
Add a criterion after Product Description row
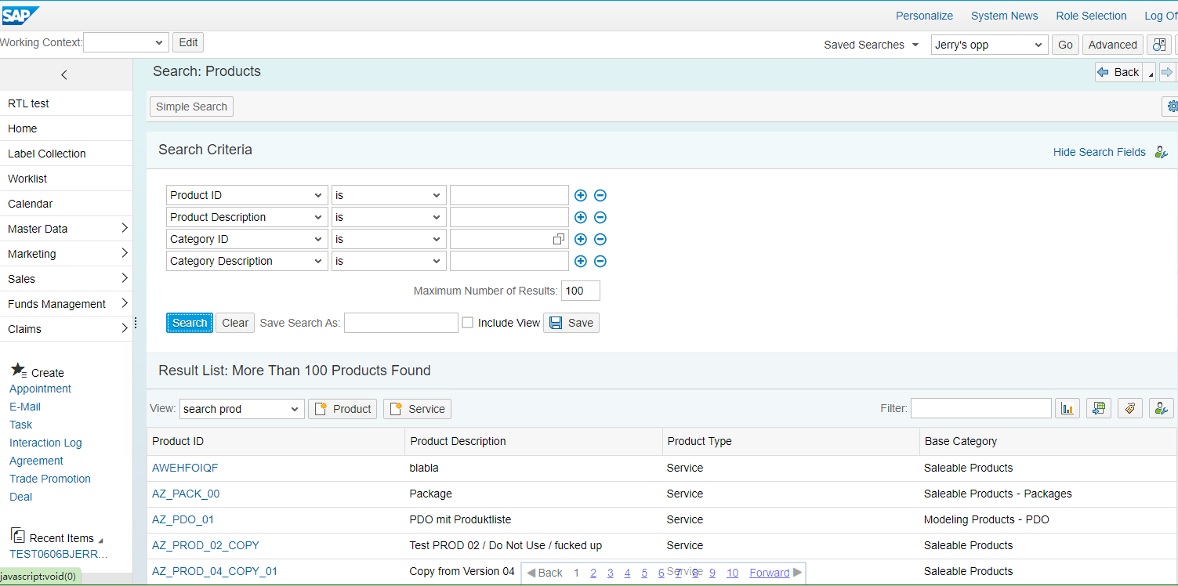point(581,218)
